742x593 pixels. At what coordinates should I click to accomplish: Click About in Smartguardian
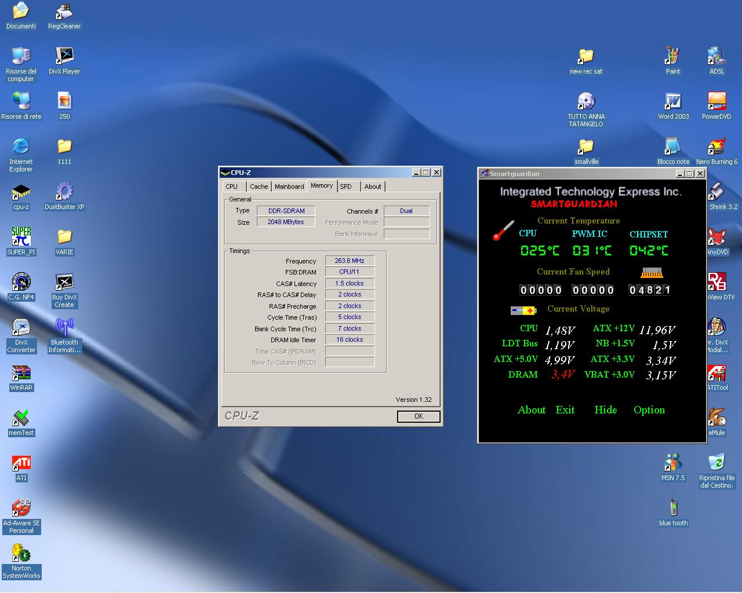tap(532, 410)
